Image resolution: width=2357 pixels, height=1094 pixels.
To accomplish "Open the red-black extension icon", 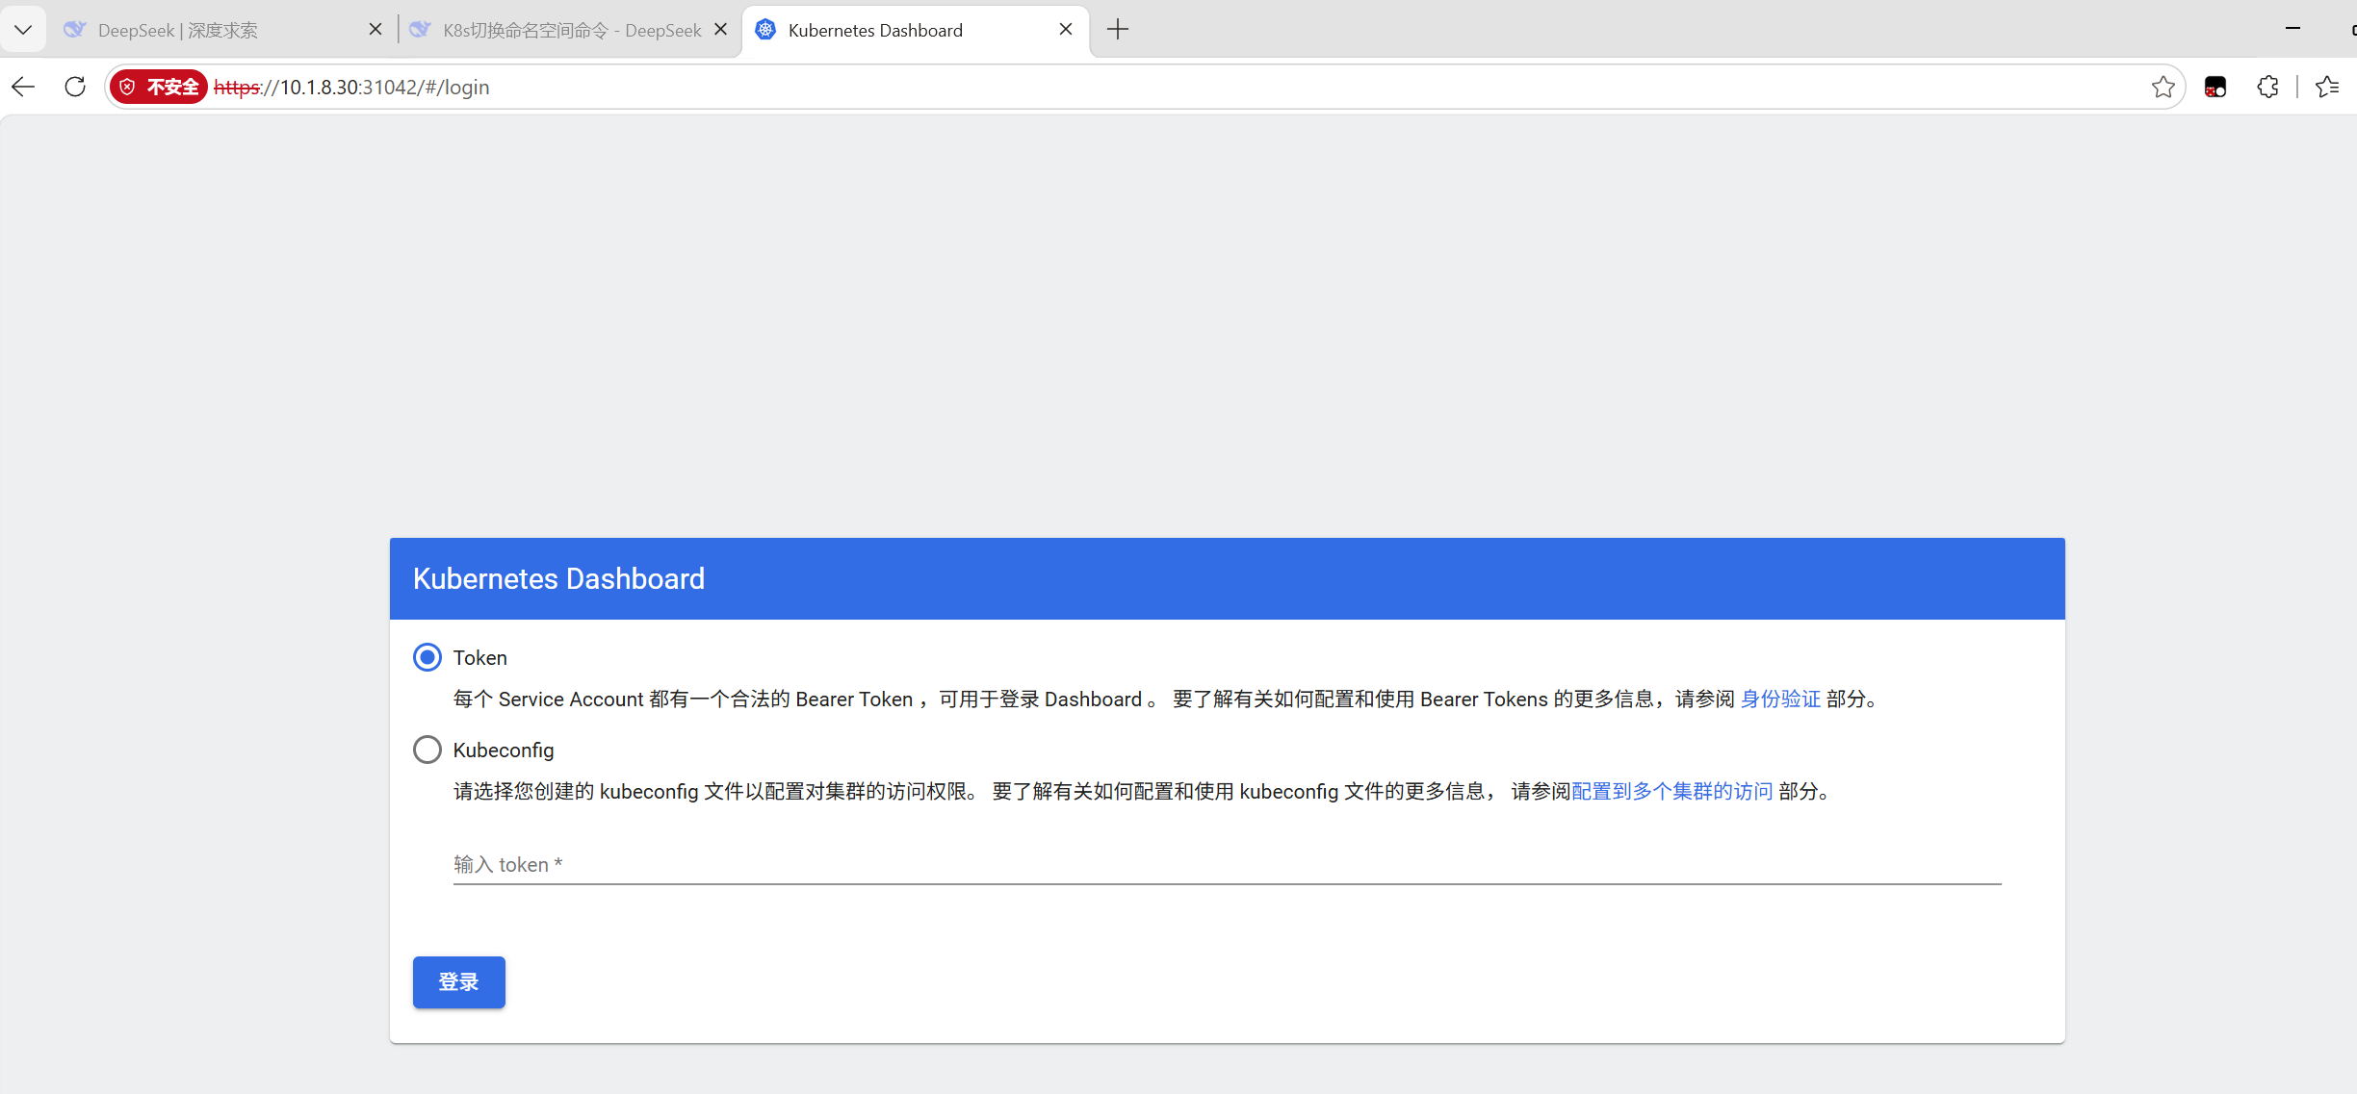I will point(2215,87).
